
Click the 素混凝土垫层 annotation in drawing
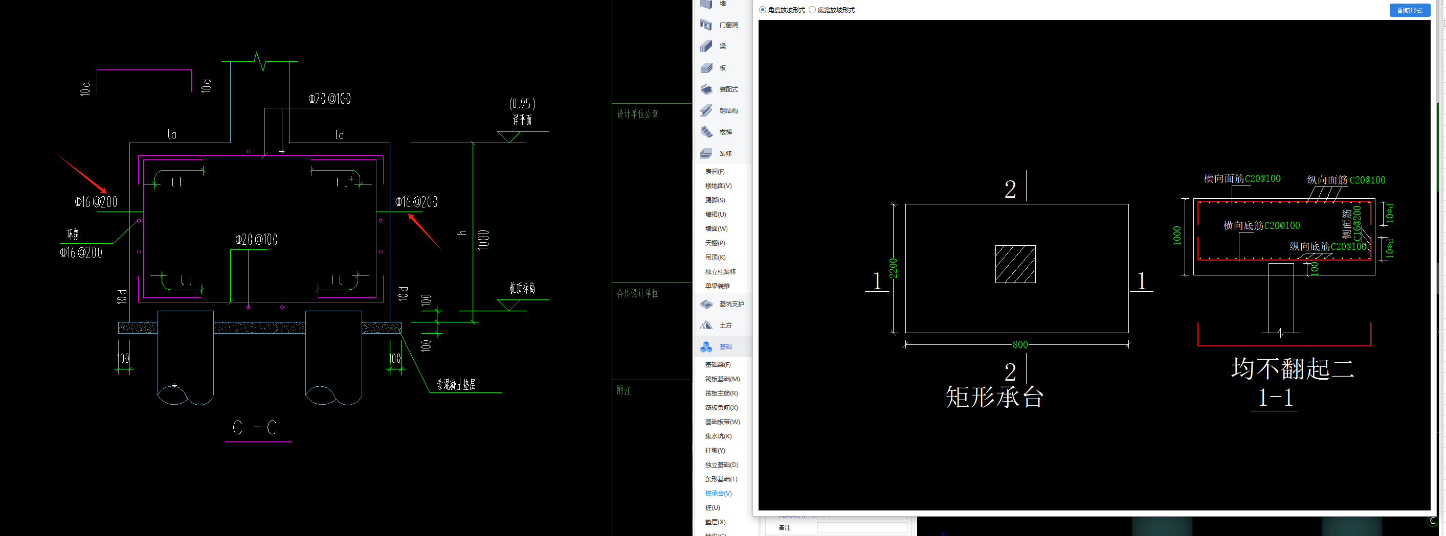[x=456, y=384]
